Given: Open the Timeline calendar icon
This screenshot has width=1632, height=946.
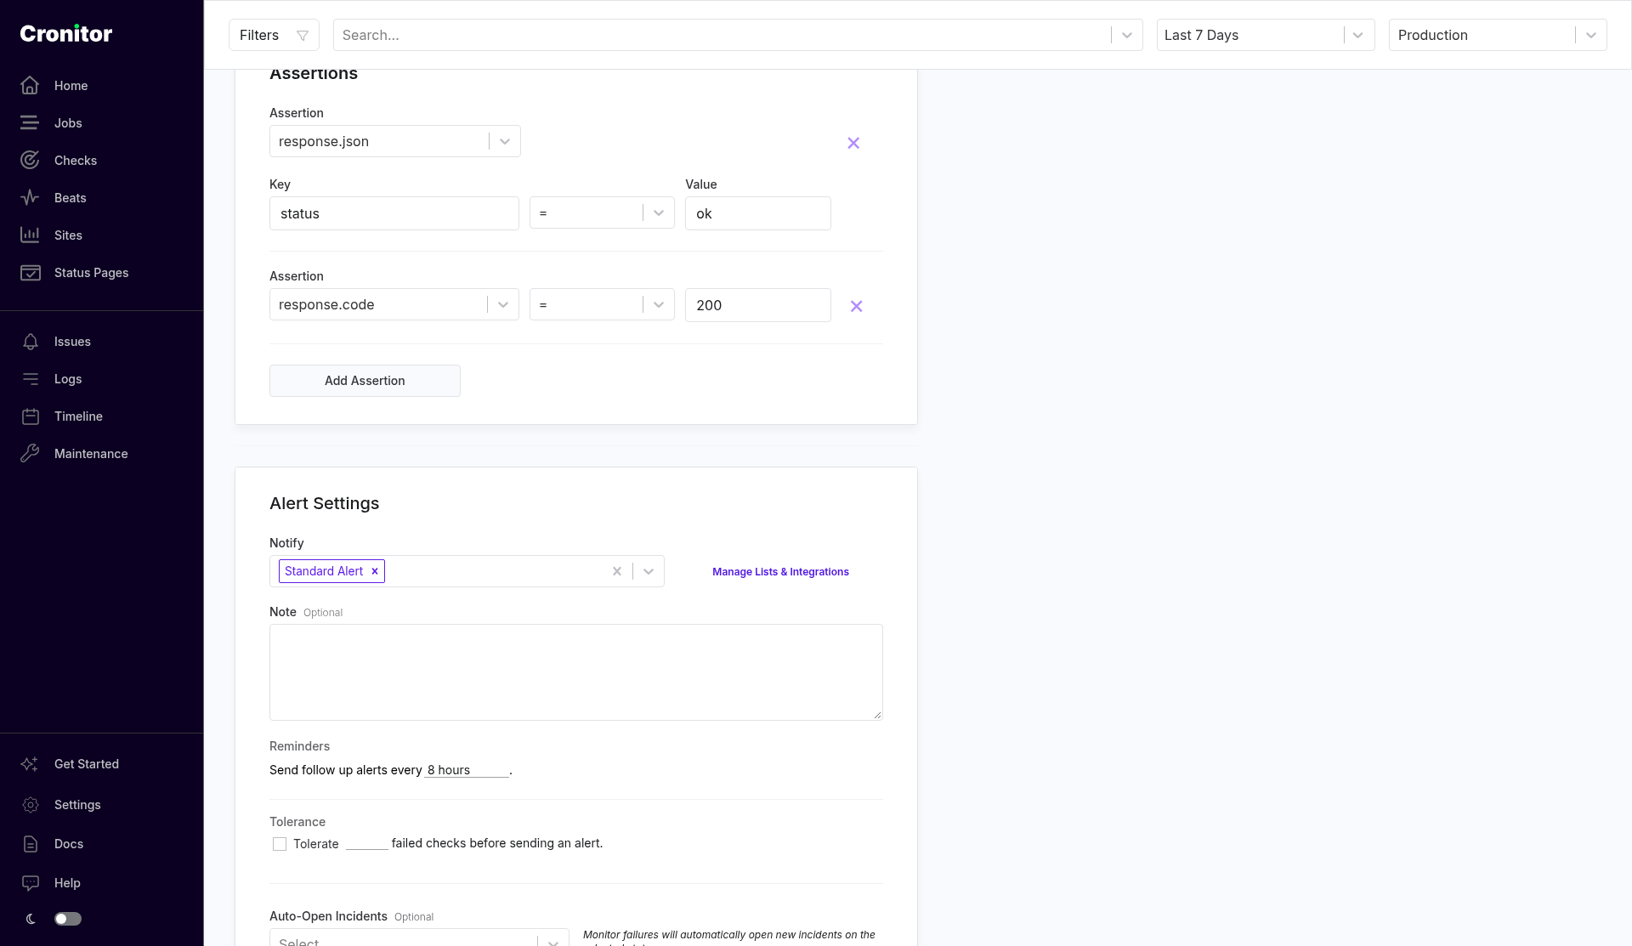Looking at the screenshot, I should [x=30, y=416].
